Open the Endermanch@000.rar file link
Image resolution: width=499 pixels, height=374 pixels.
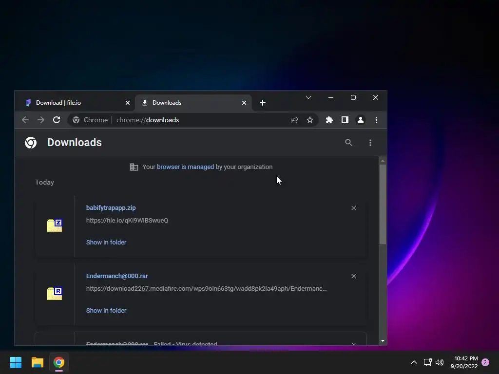coord(117,276)
